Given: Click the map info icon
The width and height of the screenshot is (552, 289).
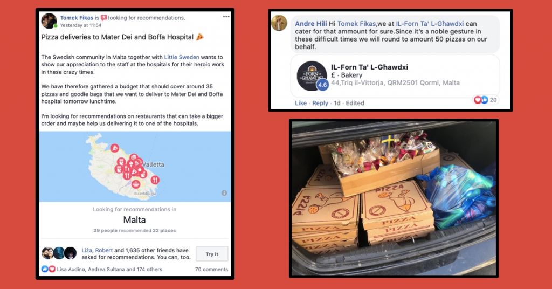Looking at the screenshot, I should (224, 193).
